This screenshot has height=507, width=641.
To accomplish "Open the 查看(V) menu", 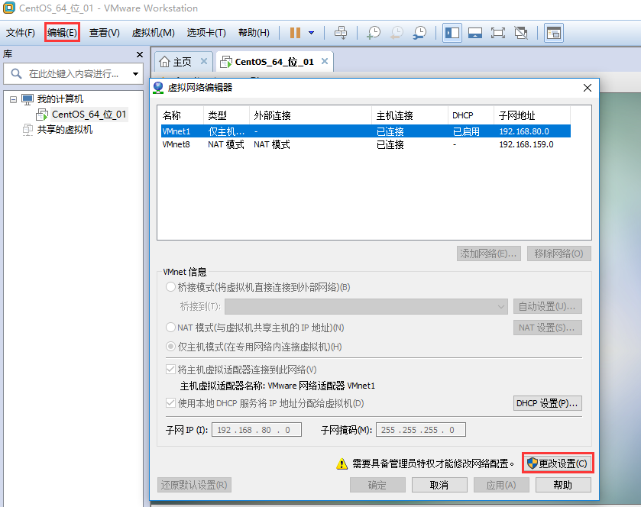I will tap(105, 32).
